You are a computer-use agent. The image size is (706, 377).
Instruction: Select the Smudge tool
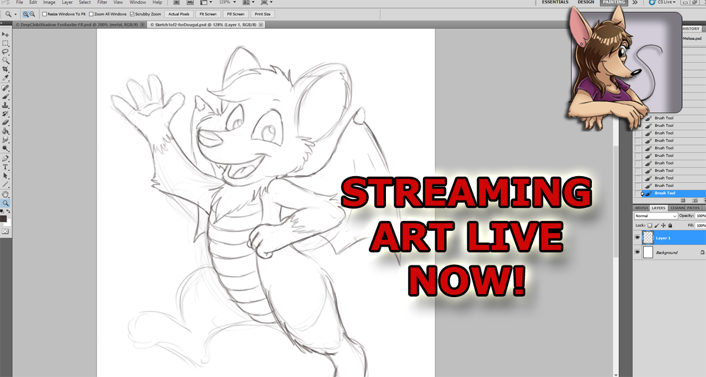click(5, 140)
